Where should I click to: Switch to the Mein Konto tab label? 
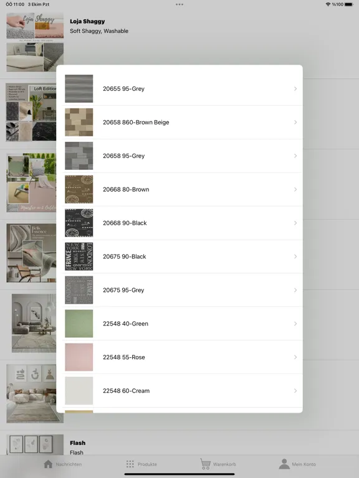[304, 464]
